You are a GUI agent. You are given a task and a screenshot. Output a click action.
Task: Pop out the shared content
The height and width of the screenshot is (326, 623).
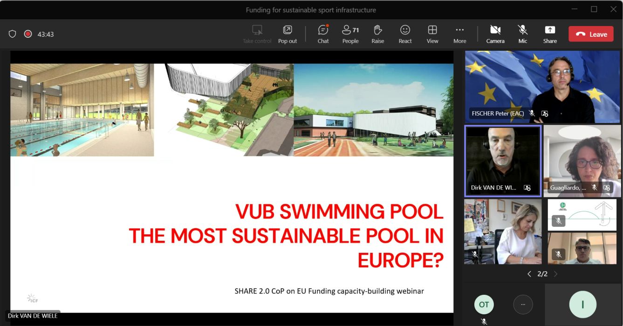288,34
